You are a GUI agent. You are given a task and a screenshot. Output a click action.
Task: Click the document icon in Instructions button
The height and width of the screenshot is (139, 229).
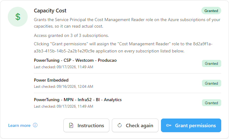(71, 125)
